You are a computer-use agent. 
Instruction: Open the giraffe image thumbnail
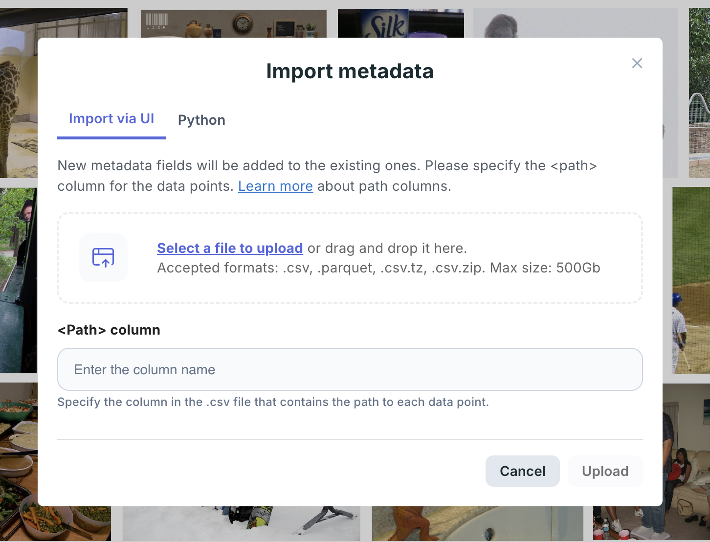pos(18,98)
